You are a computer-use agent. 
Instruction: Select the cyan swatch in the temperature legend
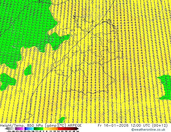click(33, 128)
